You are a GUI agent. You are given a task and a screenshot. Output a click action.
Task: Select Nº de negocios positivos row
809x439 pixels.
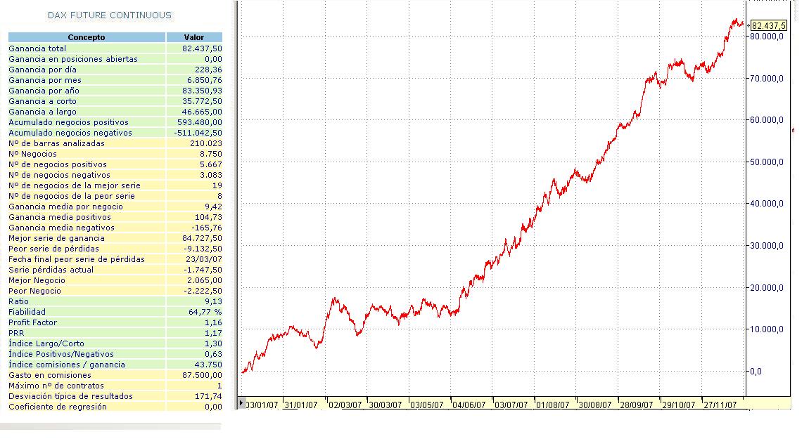pyautogui.click(x=115, y=164)
